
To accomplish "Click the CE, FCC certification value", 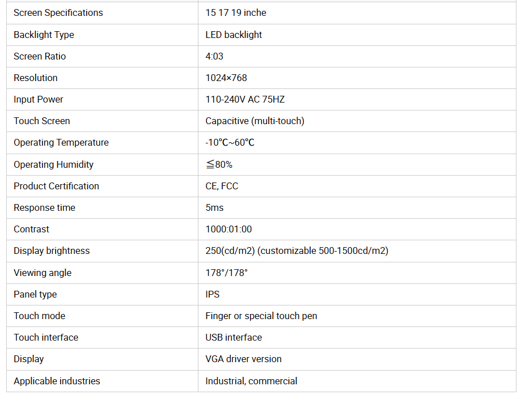I will pyautogui.click(x=222, y=186).
